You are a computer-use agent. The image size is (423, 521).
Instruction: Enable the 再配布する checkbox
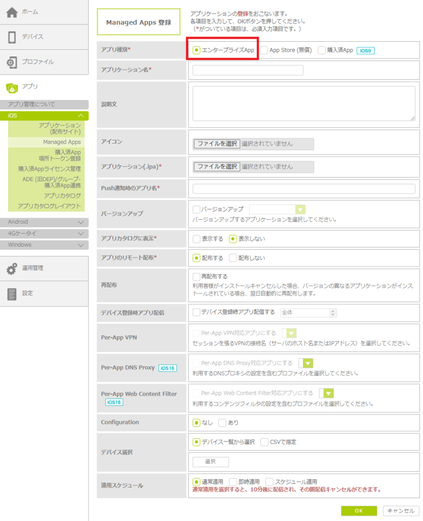[x=197, y=277]
